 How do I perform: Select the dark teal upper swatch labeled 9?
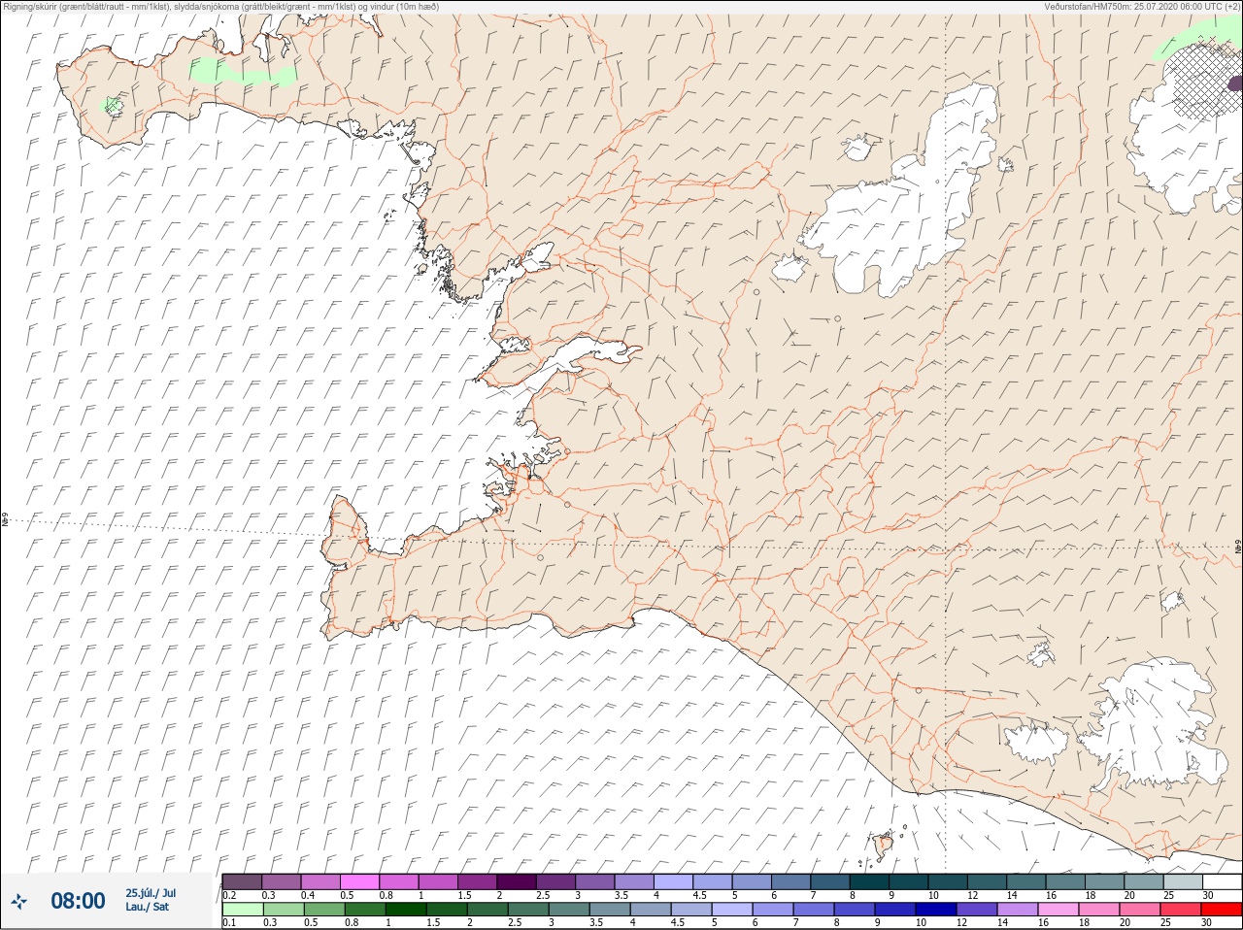point(908,881)
